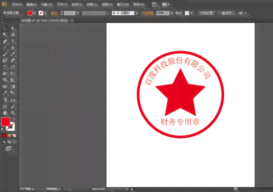Select the Star shape tool
The height and width of the screenshot is (192, 273).
click(x=13, y=48)
